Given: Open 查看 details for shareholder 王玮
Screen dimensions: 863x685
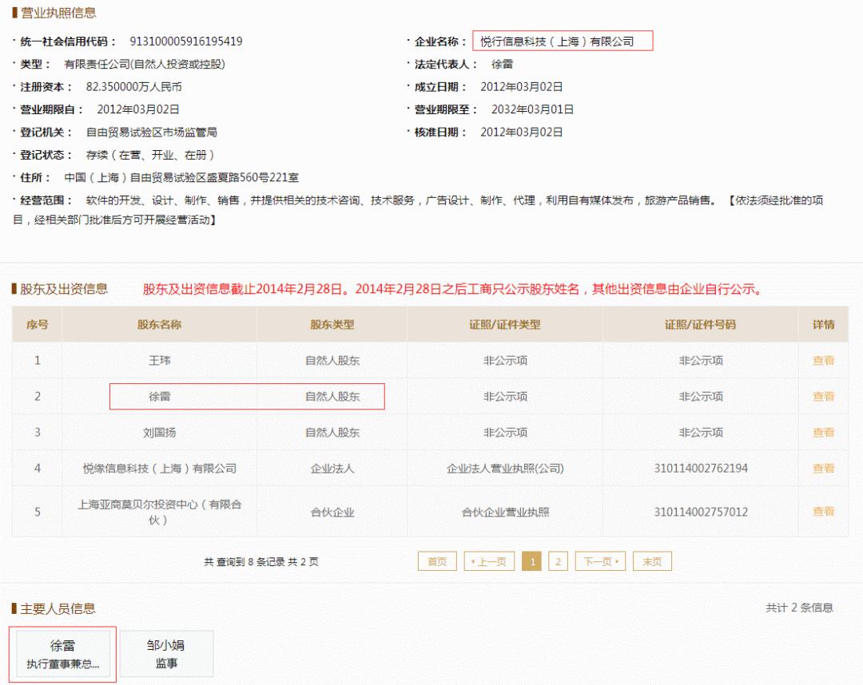Looking at the screenshot, I should click(x=823, y=360).
